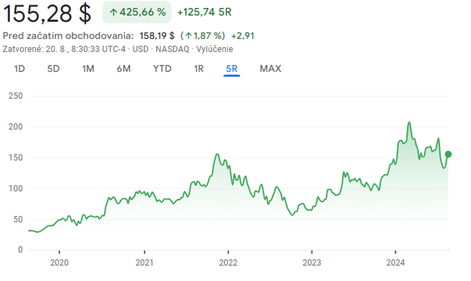471x281 pixels.
Task: Click the 2024 label on the x-axis
Action: tap(395, 262)
